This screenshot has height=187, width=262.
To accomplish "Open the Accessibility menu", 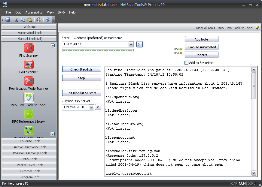I will point(34,12).
